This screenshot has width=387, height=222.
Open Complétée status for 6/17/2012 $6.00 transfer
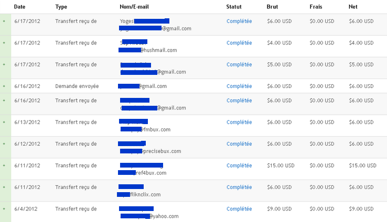(239, 21)
